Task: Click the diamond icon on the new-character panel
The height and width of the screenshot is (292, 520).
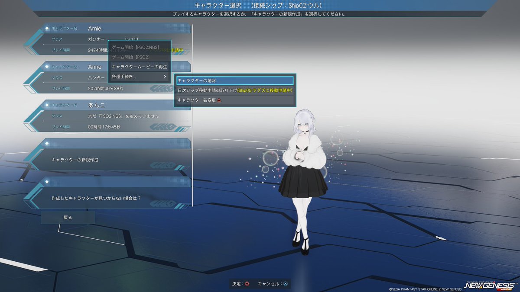Action: [46, 144]
